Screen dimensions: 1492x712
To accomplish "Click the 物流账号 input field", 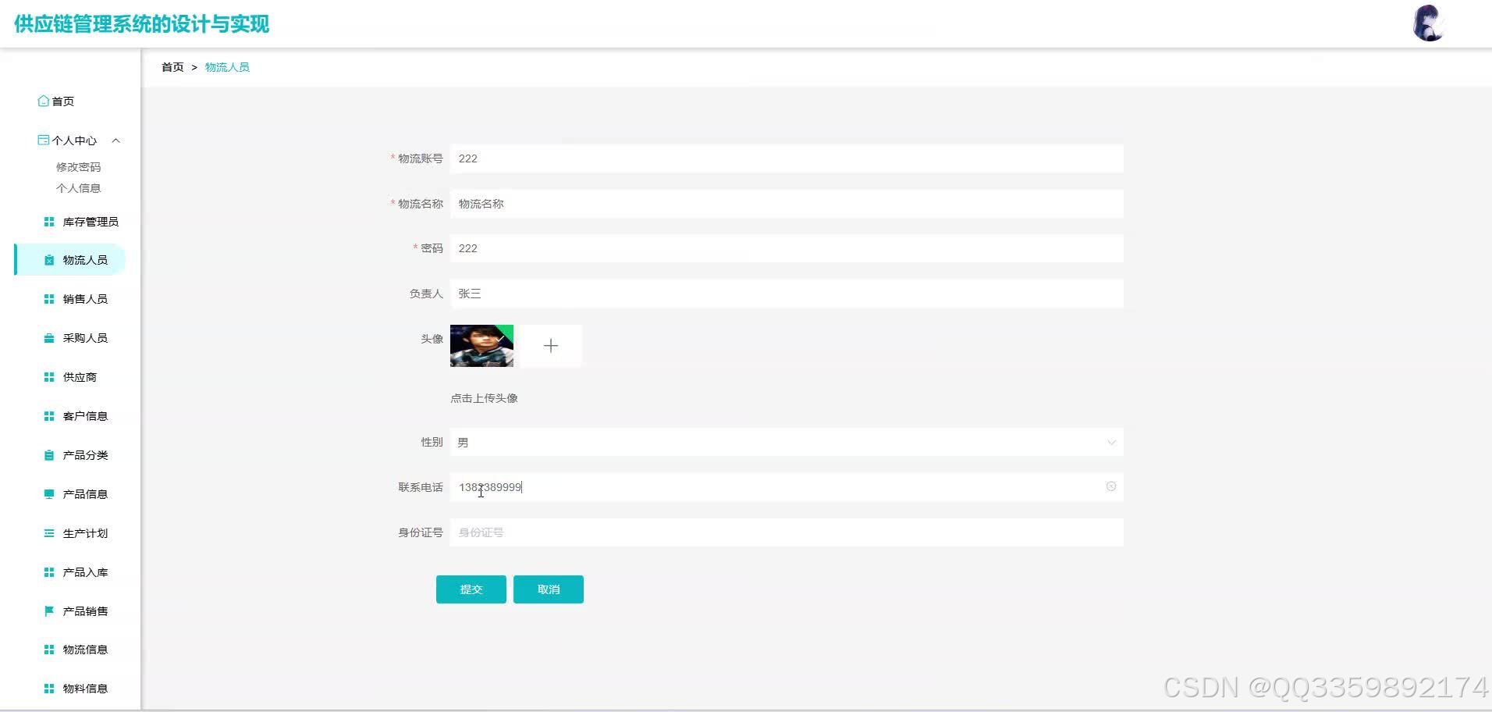I will [787, 158].
